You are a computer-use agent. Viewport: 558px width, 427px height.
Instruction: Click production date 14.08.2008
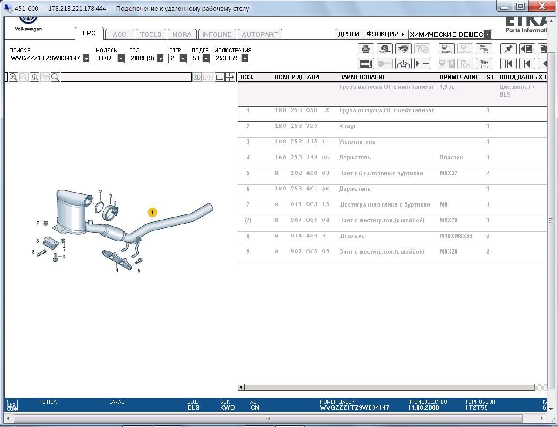(x=422, y=408)
